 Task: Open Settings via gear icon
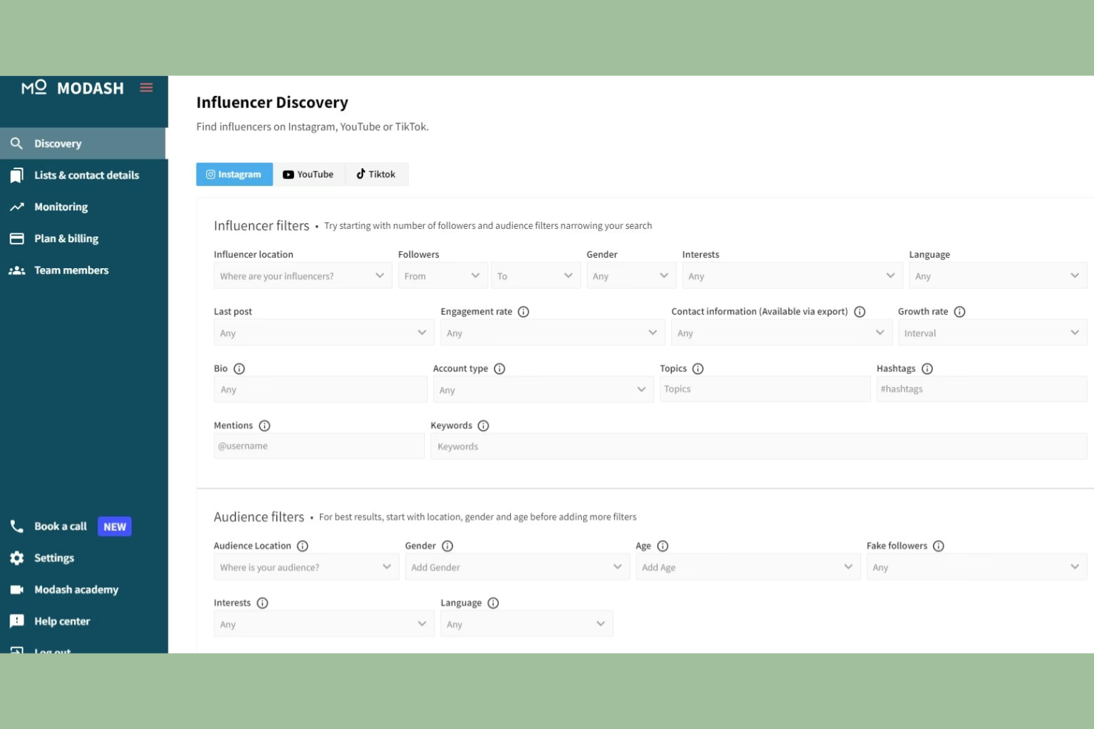[x=17, y=558]
